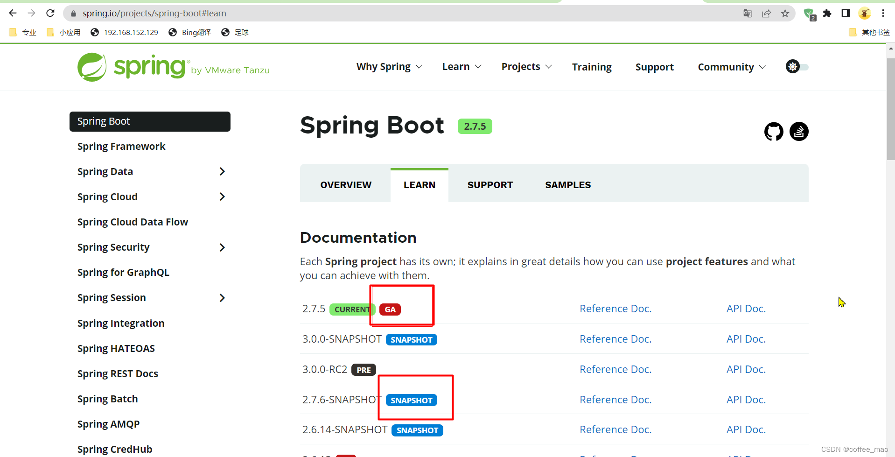Open Spring HATEOAS project

click(116, 348)
